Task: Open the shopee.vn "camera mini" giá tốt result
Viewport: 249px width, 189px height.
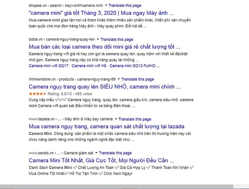Action: tap(101, 13)
